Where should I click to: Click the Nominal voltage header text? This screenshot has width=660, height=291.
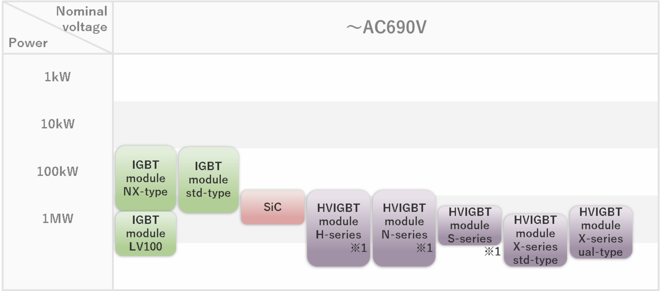click(82, 19)
